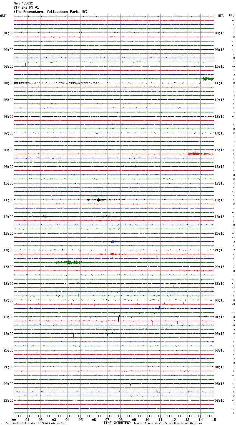
Task: Click the red seismic event in the 08:15 MST trace
Action: tap(195, 154)
